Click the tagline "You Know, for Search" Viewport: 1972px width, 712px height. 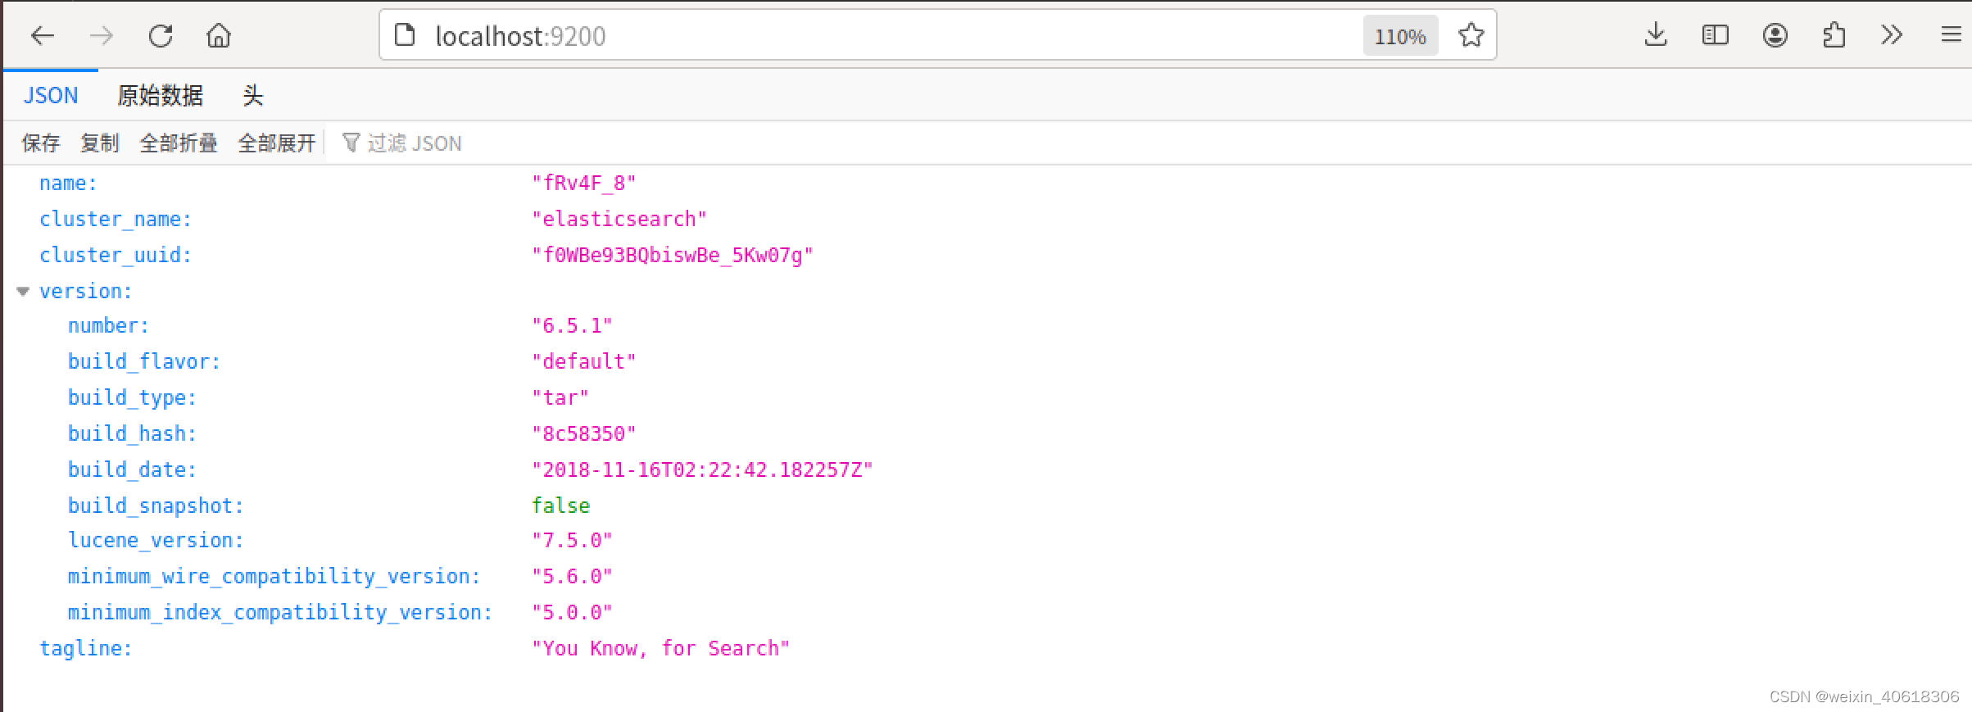point(660,649)
